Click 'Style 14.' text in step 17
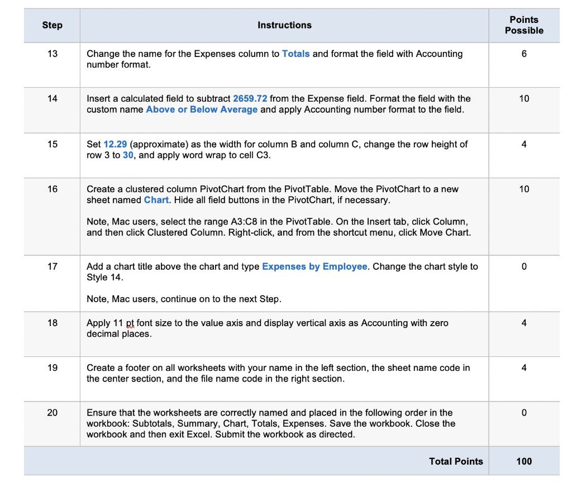The height and width of the screenshot is (492, 572). (104, 278)
